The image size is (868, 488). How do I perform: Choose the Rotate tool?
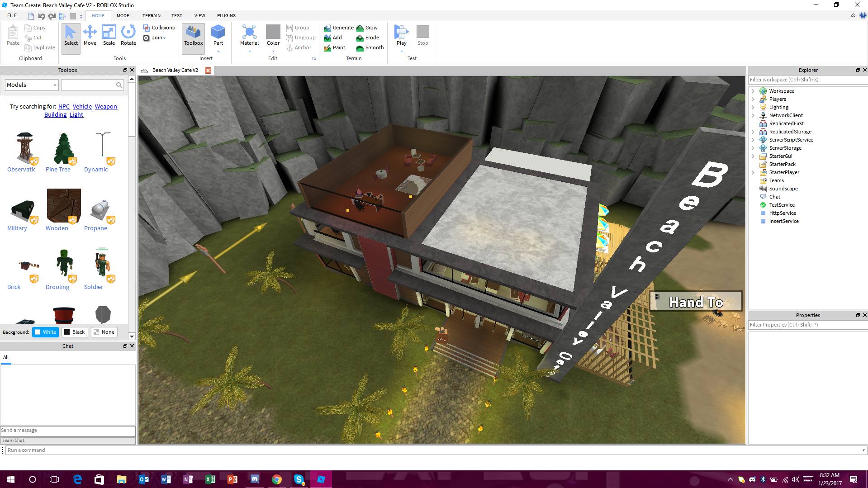point(128,35)
